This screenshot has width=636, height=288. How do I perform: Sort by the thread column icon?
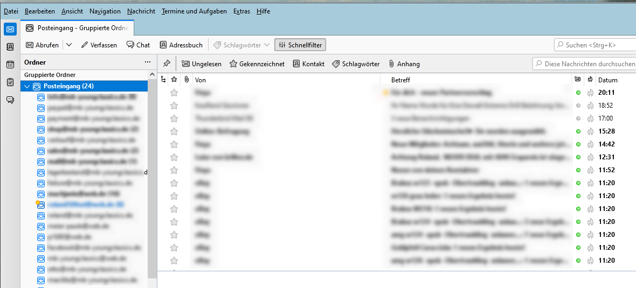point(163,80)
